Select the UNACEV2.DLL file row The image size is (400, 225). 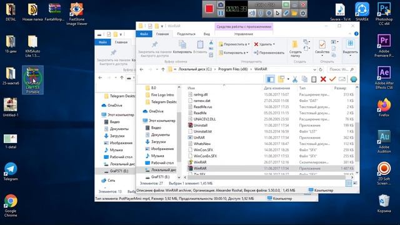click(x=204, y=119)
